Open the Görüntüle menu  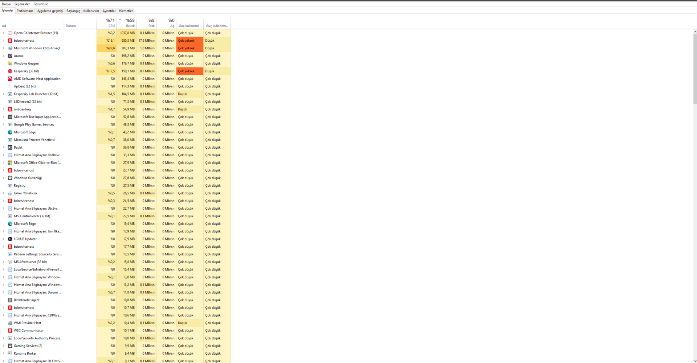tap(41, 4)
